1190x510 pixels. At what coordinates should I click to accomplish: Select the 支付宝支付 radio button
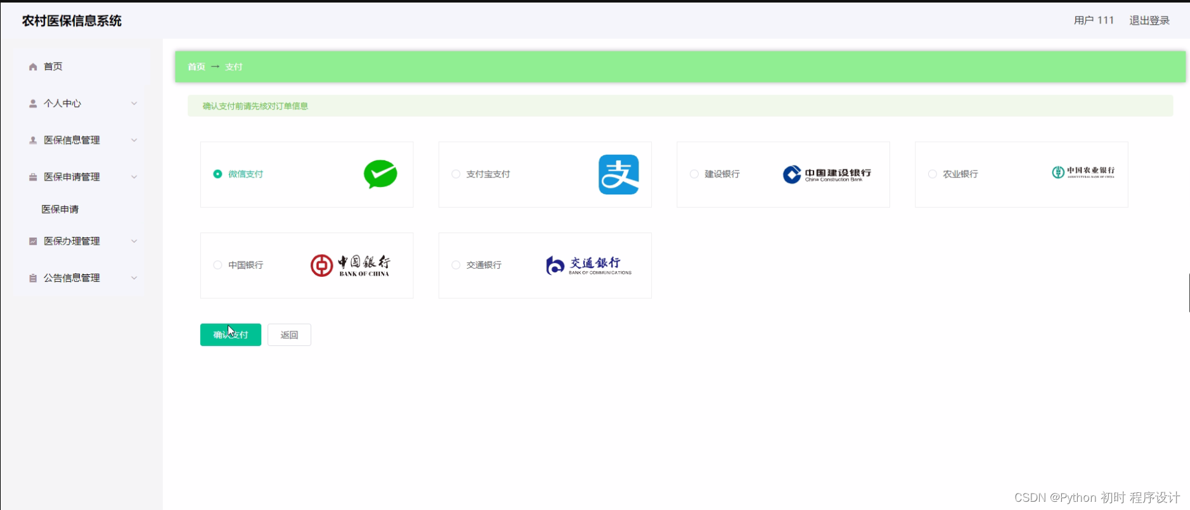(456, 174)
